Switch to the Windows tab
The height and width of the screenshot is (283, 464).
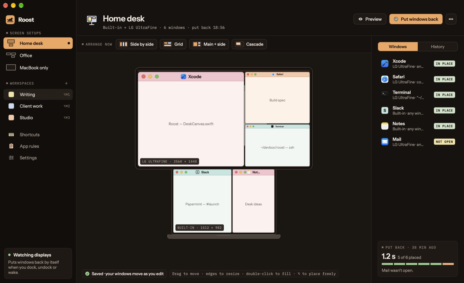pos(398,46)
